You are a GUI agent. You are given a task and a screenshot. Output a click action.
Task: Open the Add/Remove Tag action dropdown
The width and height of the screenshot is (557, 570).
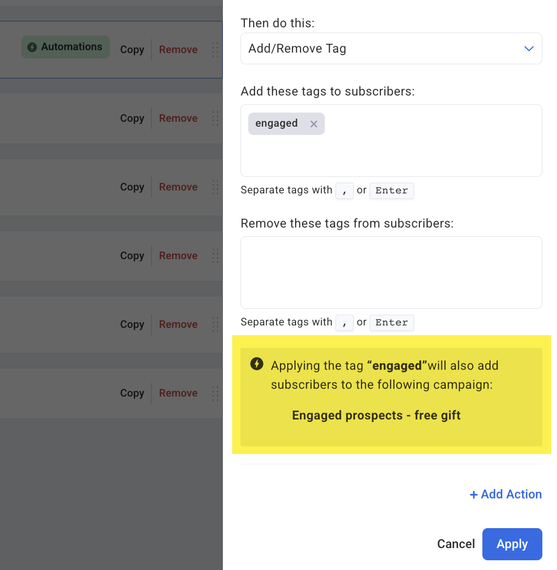(391, 49)
